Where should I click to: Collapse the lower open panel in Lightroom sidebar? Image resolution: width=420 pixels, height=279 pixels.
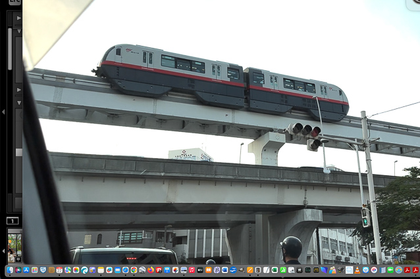point(18,102)
